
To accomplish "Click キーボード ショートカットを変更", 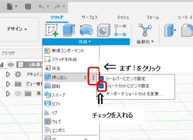I will 135,94.
